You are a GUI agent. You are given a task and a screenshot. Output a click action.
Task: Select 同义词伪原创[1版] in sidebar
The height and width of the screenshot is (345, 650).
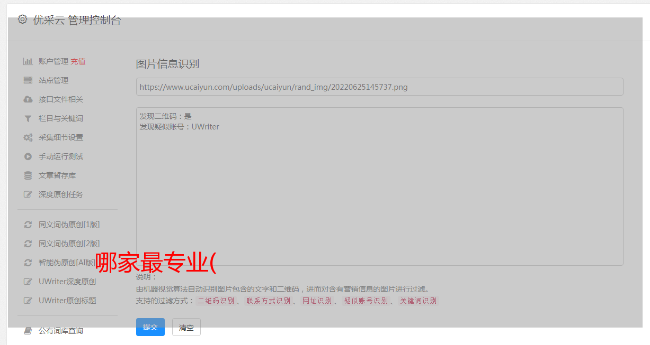[69, 225]
